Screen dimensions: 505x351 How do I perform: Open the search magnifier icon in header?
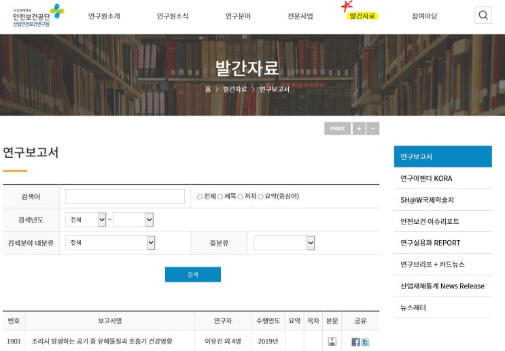(x=483, y=15)
